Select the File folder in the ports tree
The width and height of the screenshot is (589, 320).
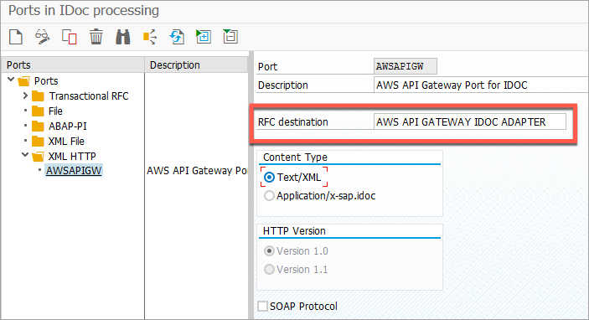click(55, 111)
